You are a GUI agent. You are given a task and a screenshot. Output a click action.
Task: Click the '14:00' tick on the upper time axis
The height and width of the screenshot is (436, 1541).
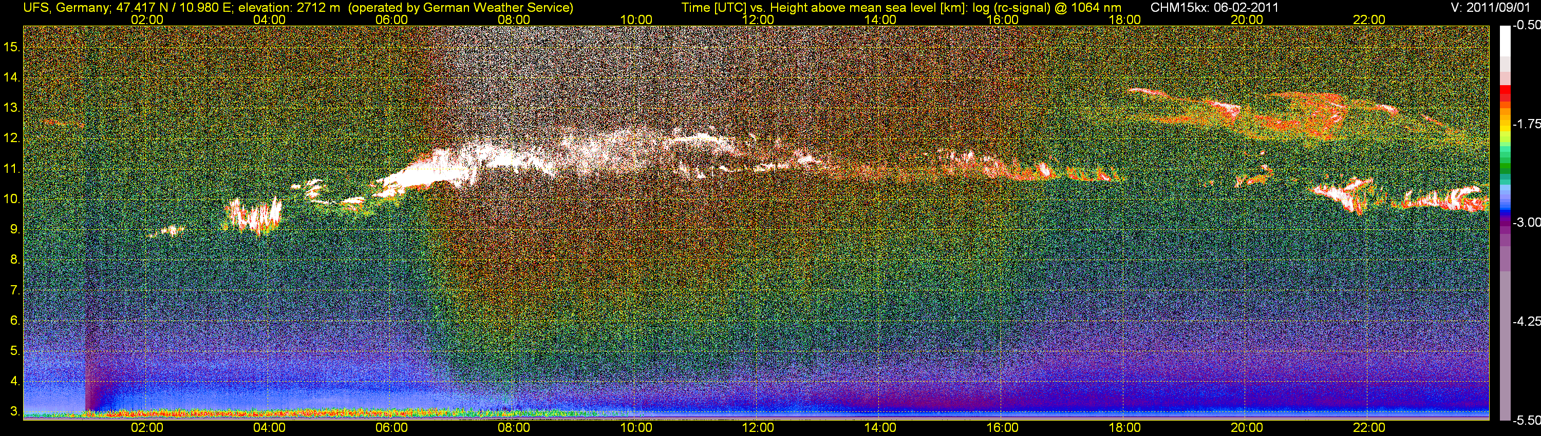880,19
